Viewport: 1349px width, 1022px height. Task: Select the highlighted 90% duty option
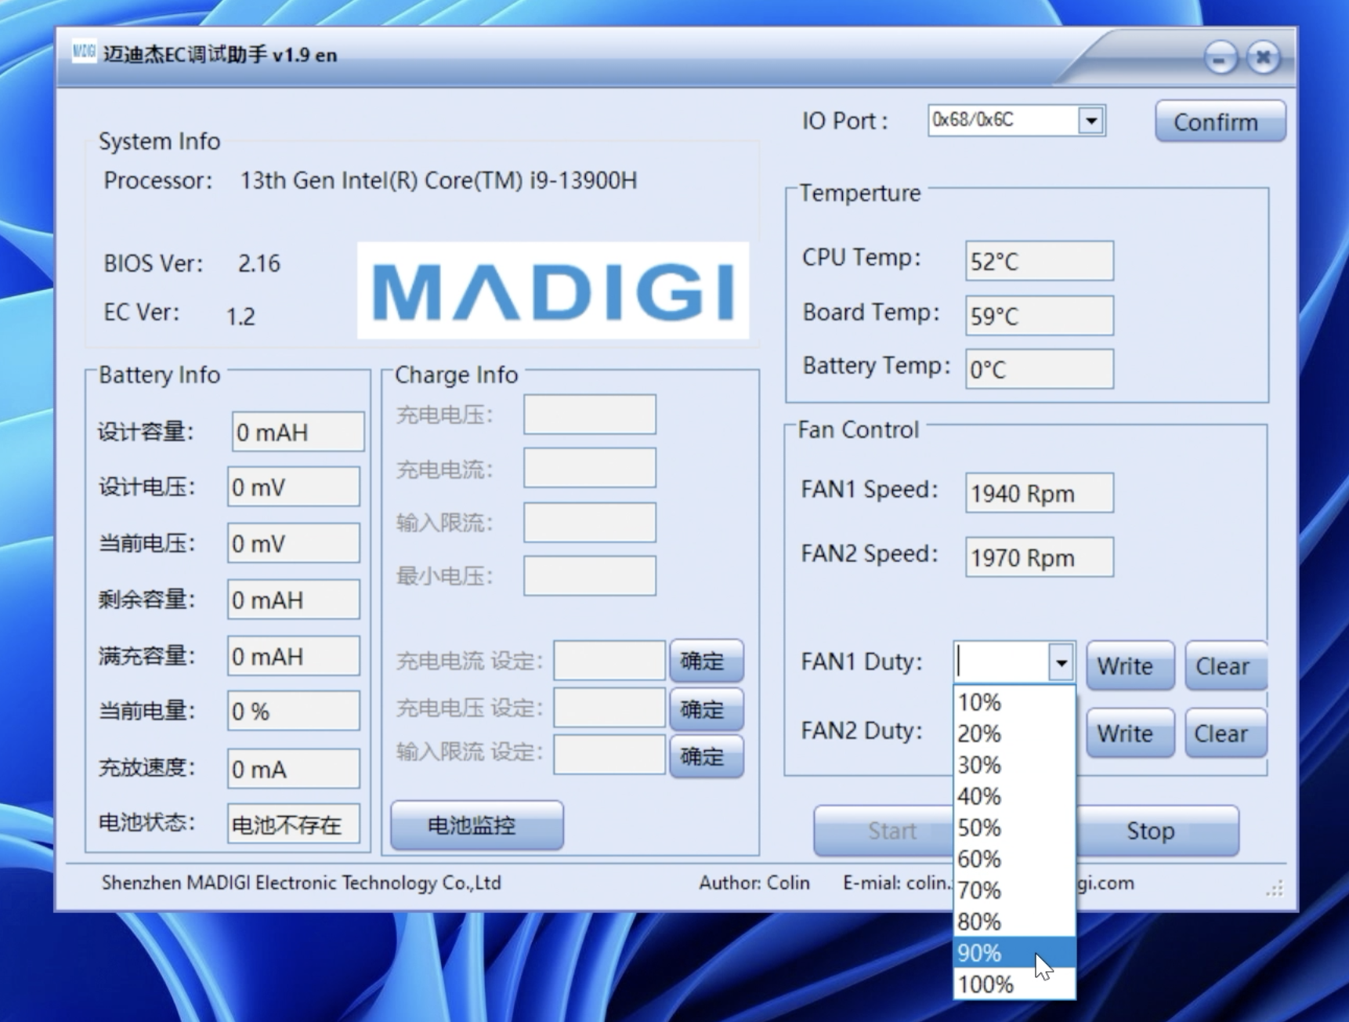1014,953
